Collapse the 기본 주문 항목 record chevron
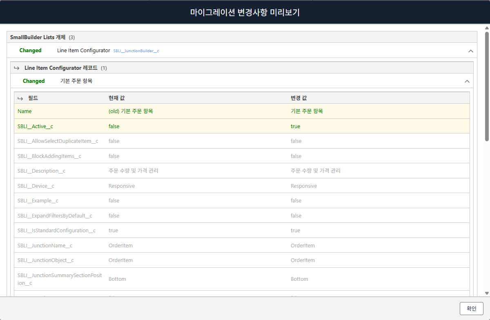This screenshot has width=490, height=320. (x=467, y=81)
